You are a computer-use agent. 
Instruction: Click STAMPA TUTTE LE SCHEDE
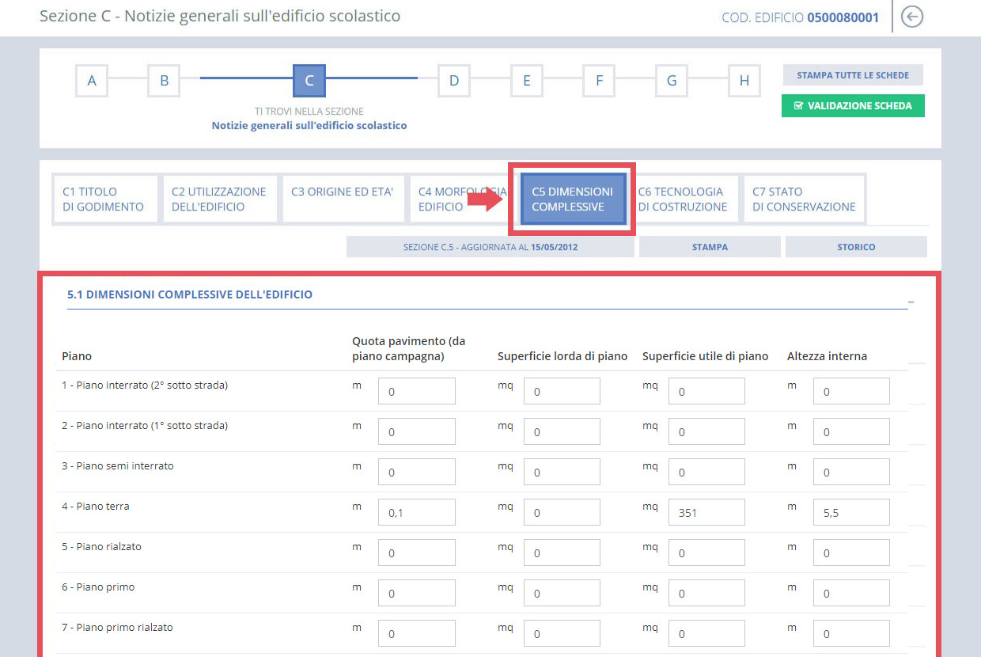[853, 75]
